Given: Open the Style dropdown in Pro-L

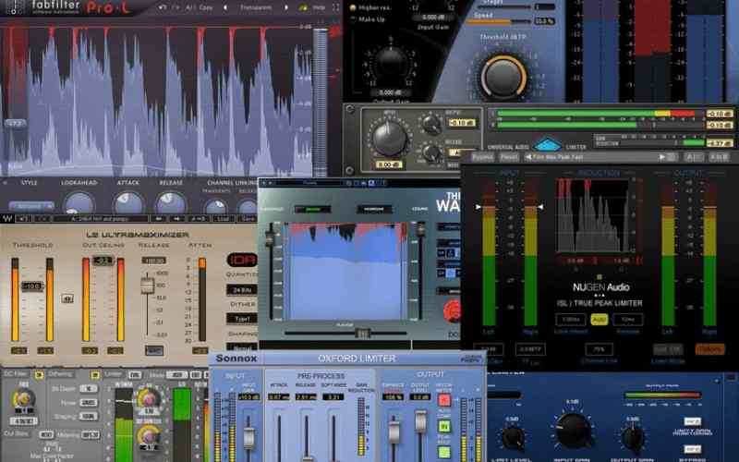Looking at the screenshot, I should 31,206.
